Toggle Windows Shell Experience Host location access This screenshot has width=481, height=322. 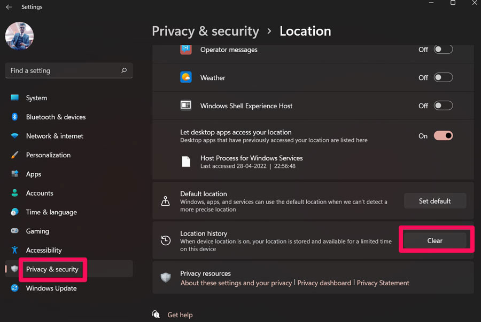(x=443, y=106)
